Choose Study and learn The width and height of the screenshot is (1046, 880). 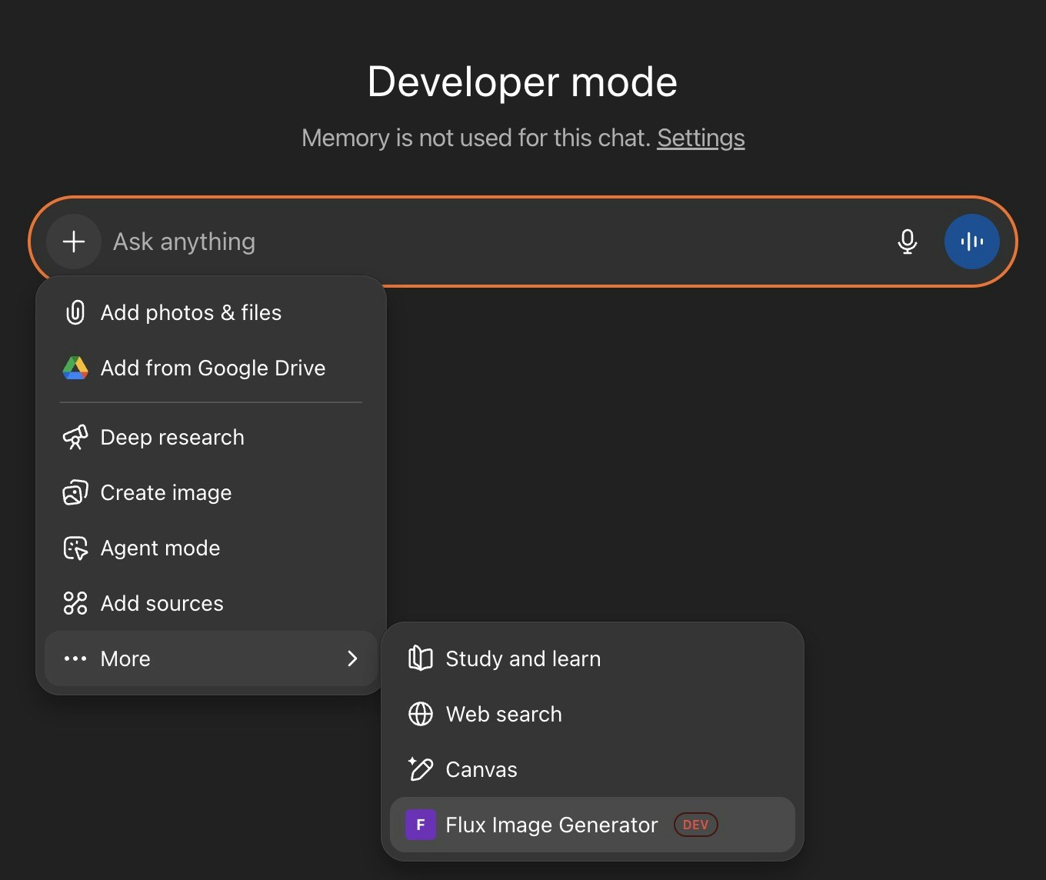(x=592, y=658)
